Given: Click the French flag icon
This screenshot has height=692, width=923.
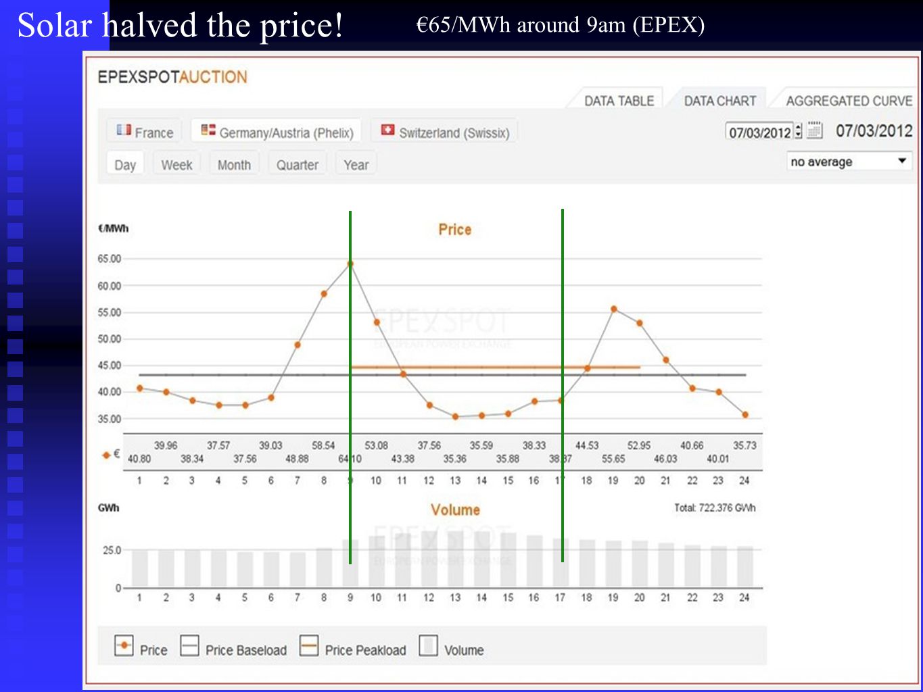Looking at the screenshot, I should coord(123,129).
